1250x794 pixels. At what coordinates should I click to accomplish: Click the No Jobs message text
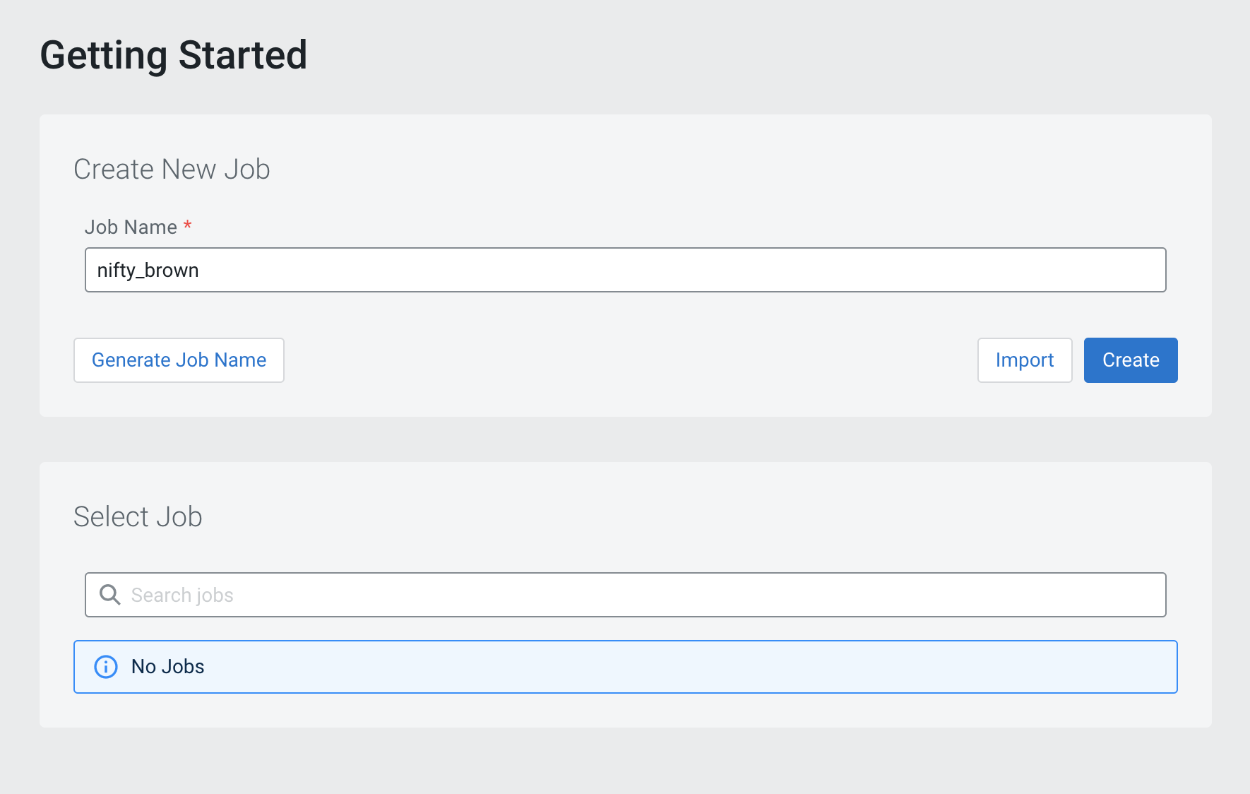coord(167,667)
